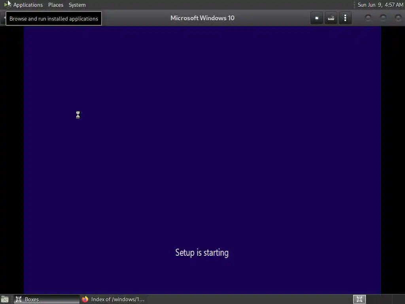The image size is (405, 304).
Task: Click the 'Setup is starting' text
Action: pos(202,253)
